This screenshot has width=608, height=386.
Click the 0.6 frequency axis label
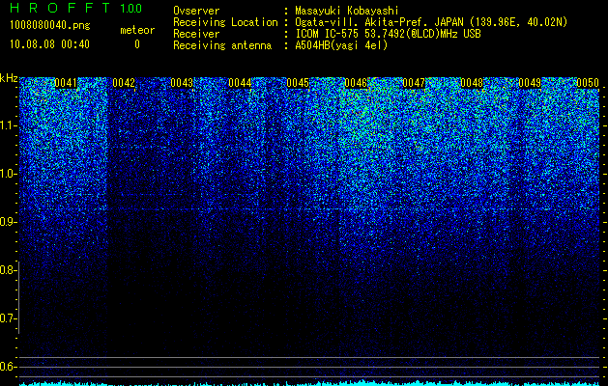coord(8,367)
